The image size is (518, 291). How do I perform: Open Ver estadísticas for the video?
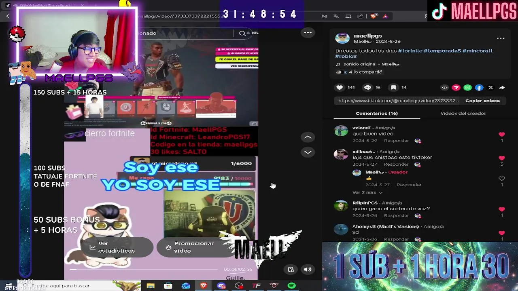(x=117, y=247)
